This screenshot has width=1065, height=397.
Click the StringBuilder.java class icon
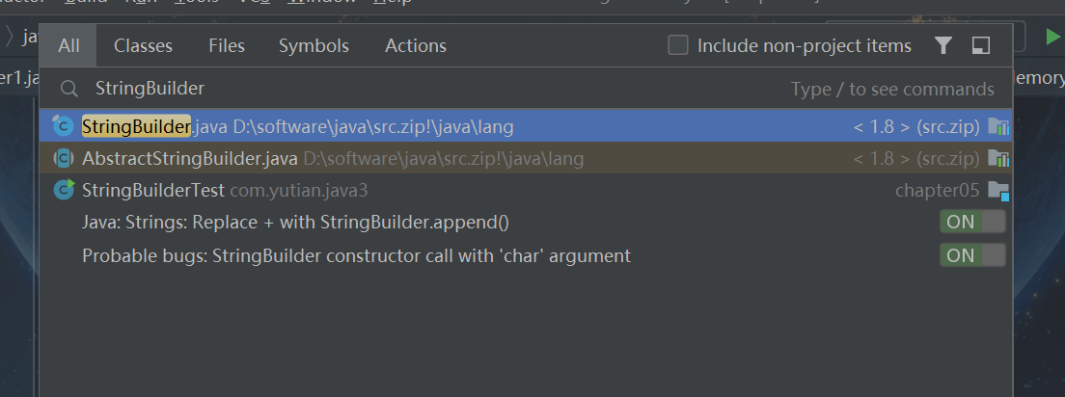[x=64, y=126]
